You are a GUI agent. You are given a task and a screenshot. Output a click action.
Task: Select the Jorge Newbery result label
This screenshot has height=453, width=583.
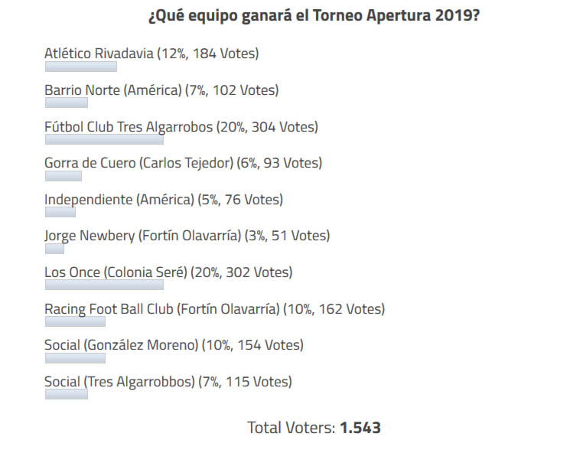187,236
